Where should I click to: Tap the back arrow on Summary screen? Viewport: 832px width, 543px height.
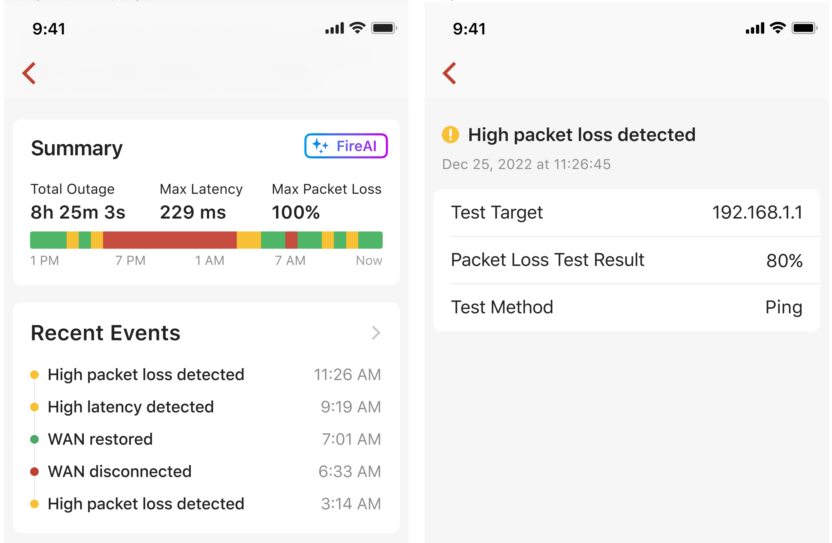coord(29,73)
